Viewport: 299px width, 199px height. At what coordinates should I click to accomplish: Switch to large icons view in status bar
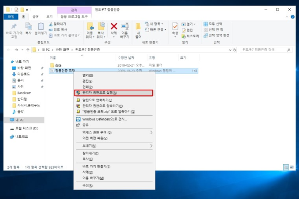(x=292, y=167)
